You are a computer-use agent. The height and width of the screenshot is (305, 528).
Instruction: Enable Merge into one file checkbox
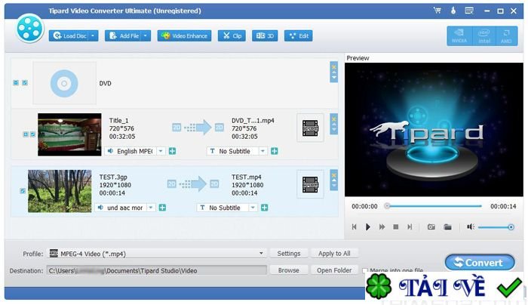pos(364,270)
